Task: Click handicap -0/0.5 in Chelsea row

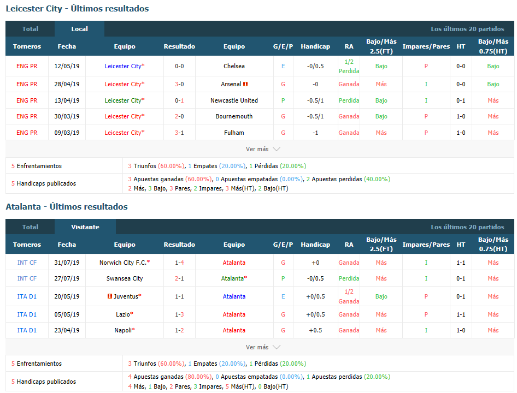Action: click(315, 66)
